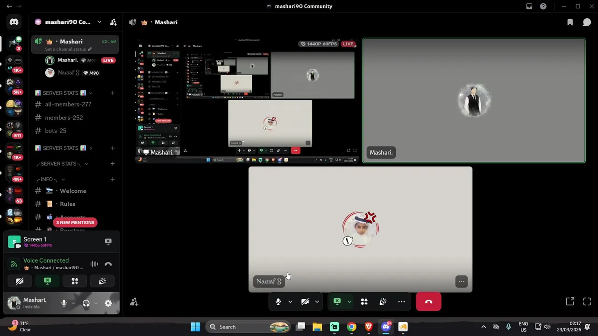This screenshot has width=598, height=336.
Task: Open the threads chat icon top right
Action: click(x=587, y=22)
